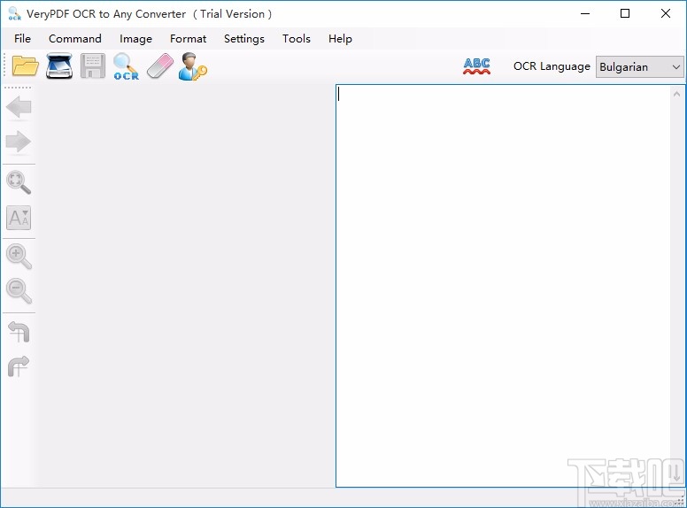Maximize the VeryPDF window
This screenshot has height=508, width=687.
625,13
